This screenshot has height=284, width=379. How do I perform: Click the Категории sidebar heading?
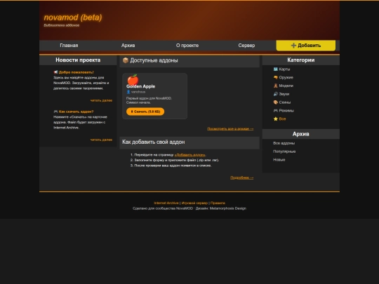(x=301, y=60)
